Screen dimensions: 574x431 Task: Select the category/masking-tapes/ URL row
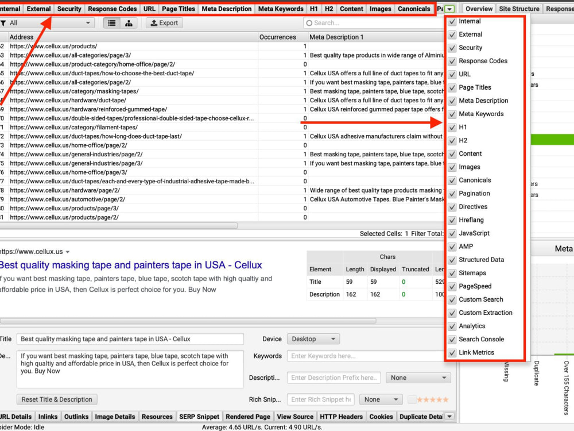pyautogui.click(x=222, y=91)
